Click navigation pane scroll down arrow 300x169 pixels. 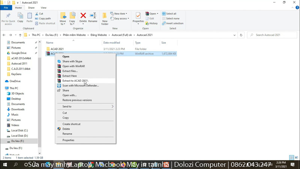pos(40,153)
